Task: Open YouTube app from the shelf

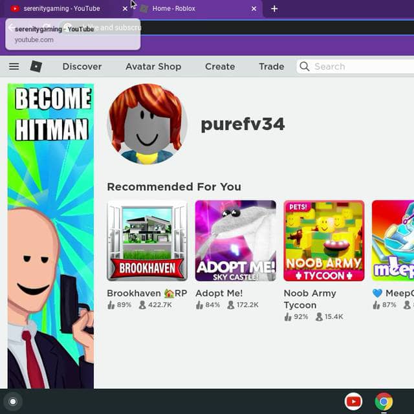Action: (353, 401)
